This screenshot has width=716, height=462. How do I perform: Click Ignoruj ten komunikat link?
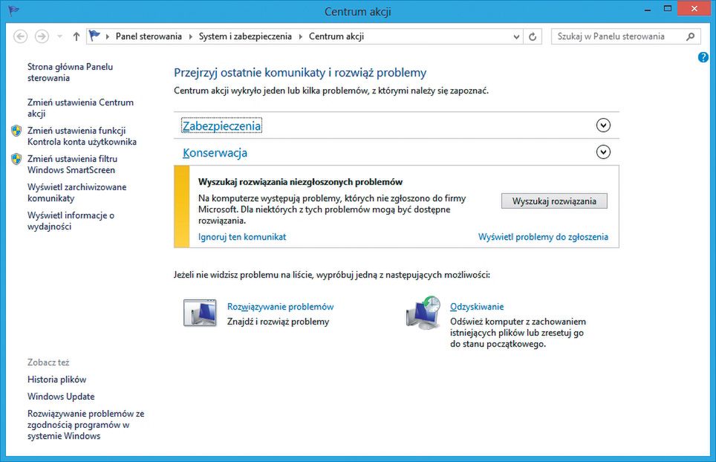click(x=242, y=237)
